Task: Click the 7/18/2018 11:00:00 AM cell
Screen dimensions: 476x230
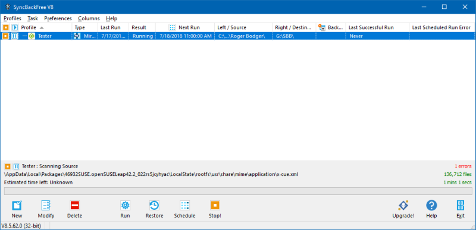Action: pos(185,36)
